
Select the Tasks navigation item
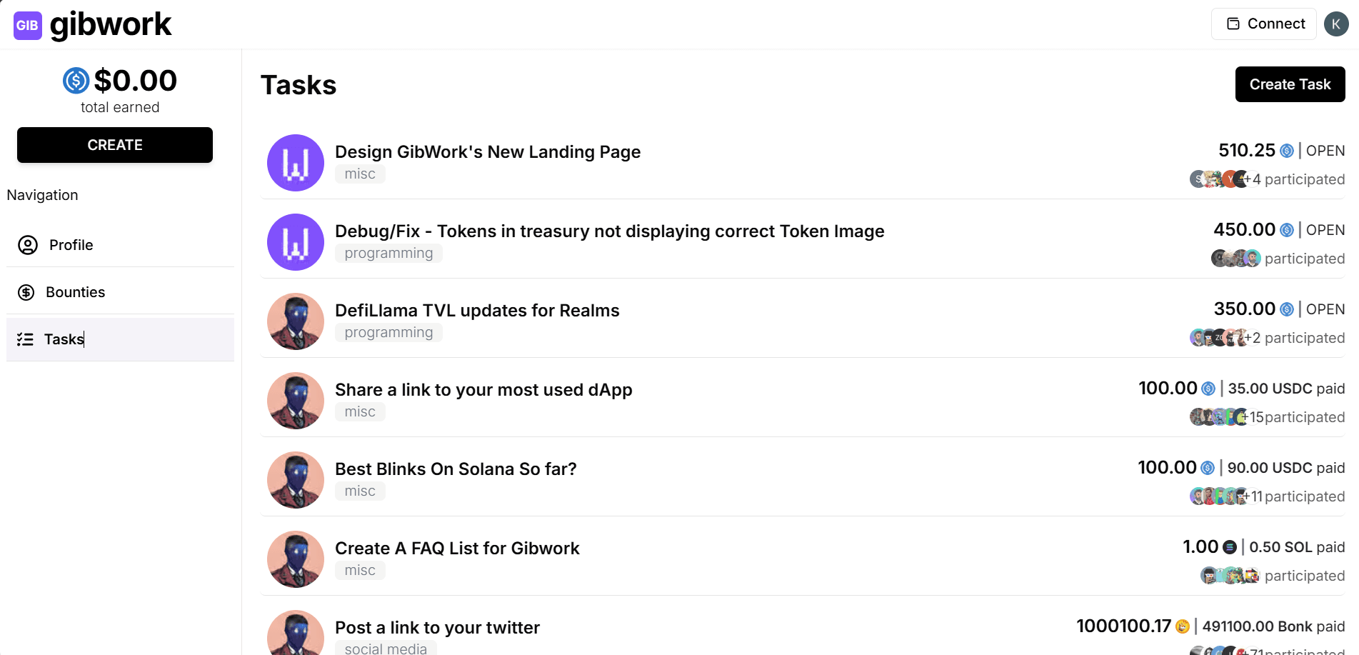point(120,339)
